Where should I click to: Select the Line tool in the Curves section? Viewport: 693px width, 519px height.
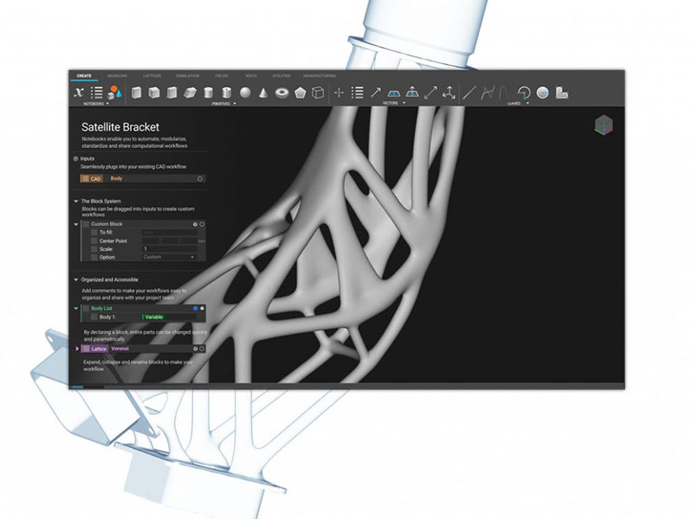click(468, 91)
